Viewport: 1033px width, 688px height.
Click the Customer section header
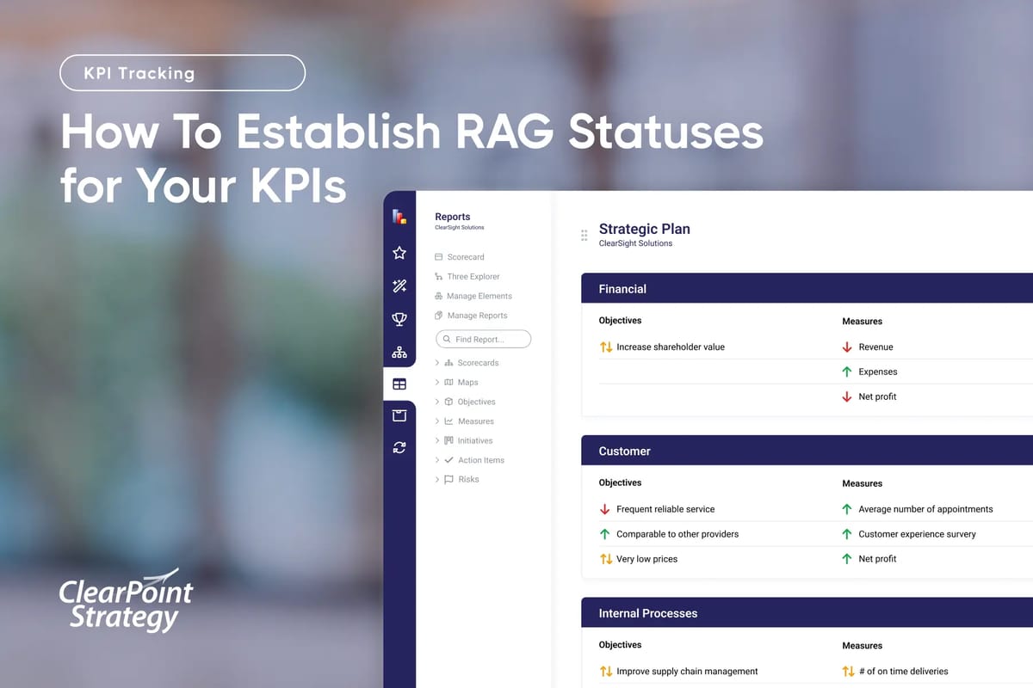807,451
